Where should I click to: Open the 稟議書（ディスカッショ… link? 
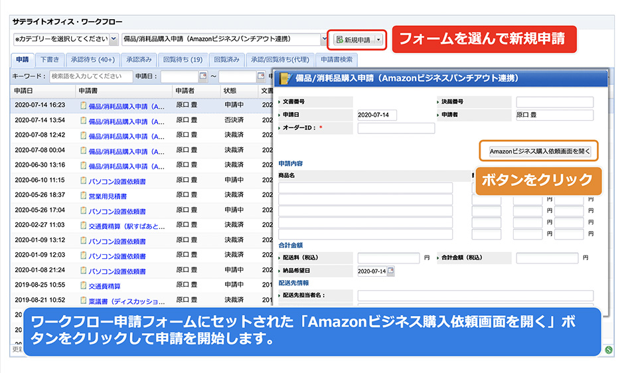(x=127, y=301)
